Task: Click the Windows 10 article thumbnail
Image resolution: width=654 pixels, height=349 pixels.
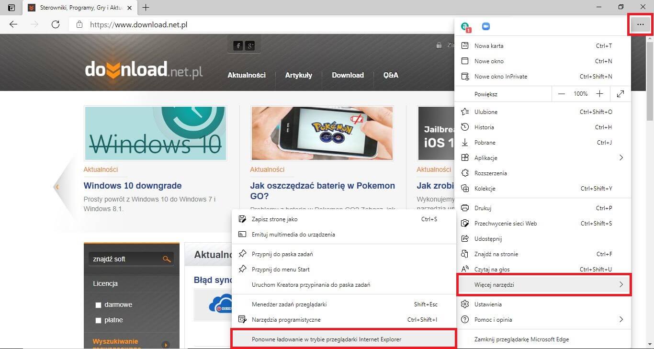Action: [x=155, y=133]
